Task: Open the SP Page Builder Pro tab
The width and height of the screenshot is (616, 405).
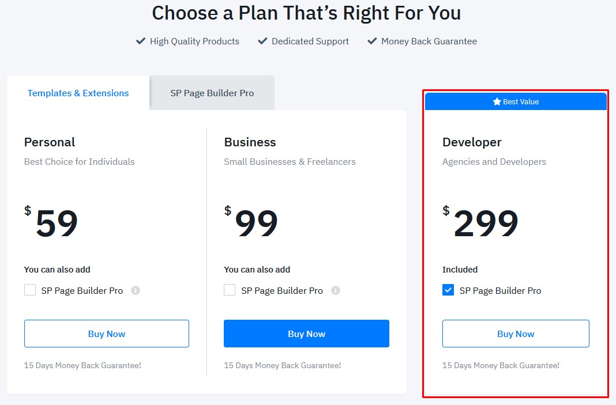Action: [212, 93]
